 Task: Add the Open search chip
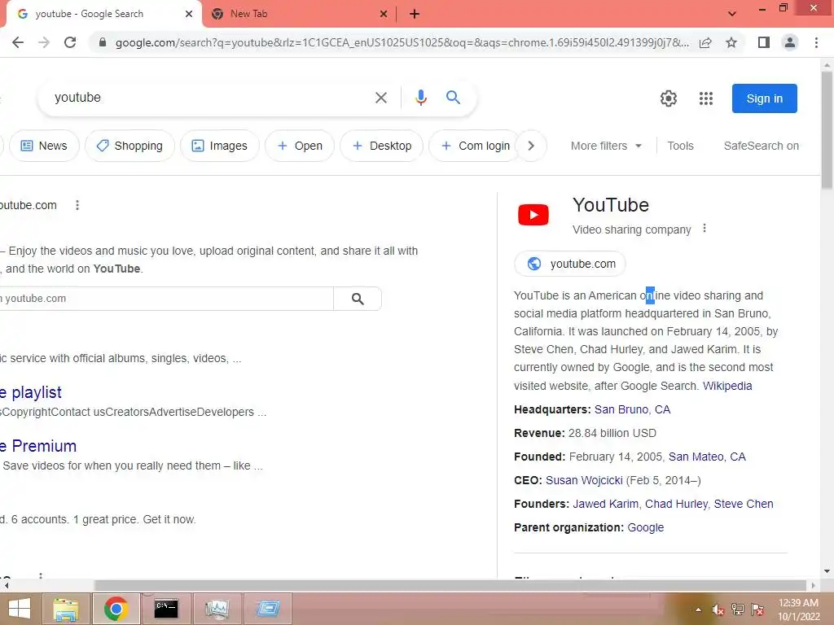pos(300,146)
